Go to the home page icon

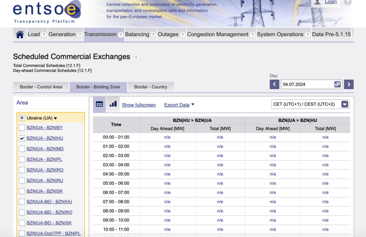(20, 35)
